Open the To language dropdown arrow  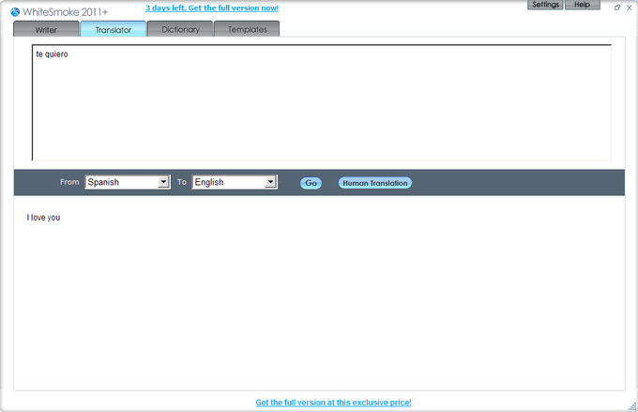(x=270, y=181)
